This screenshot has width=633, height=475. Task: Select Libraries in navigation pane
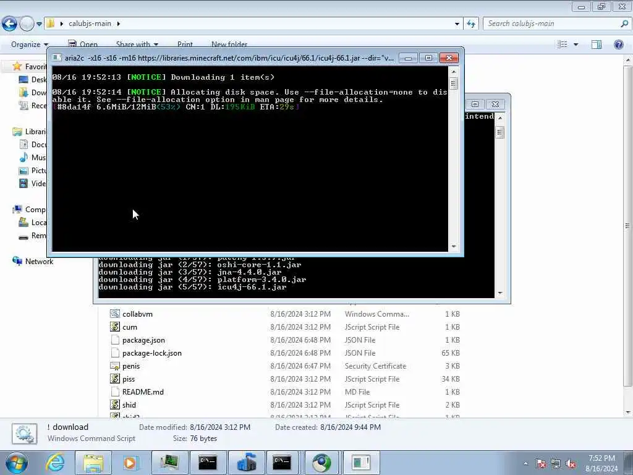pyautogui.click(x=30, y=131)
